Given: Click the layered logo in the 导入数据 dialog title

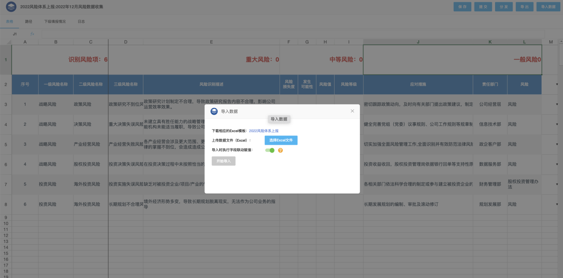Looking at the screenshot, I should pos(214,111).
